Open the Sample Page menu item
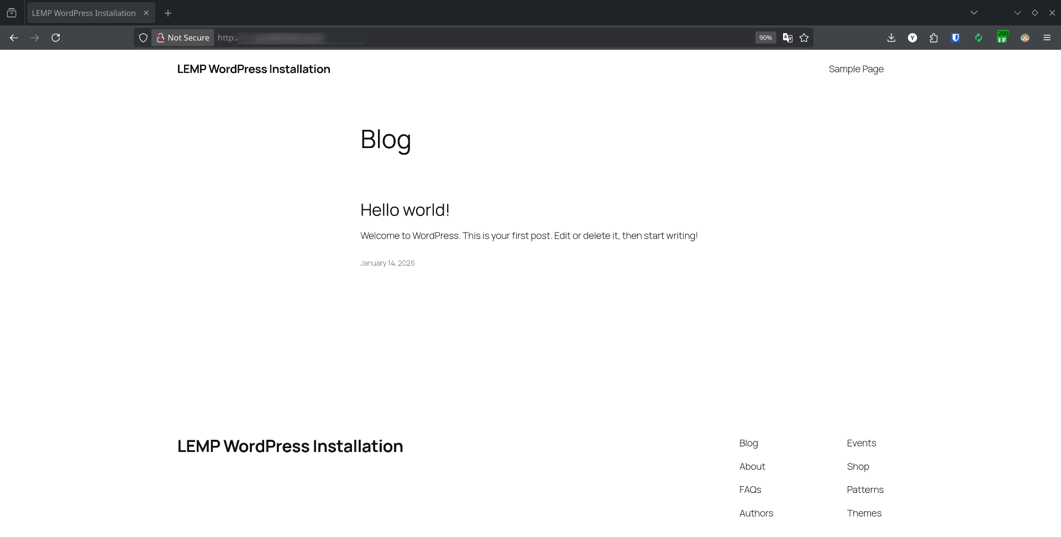This screenshot has height=537, width=1061. click(x=856, y=69)
